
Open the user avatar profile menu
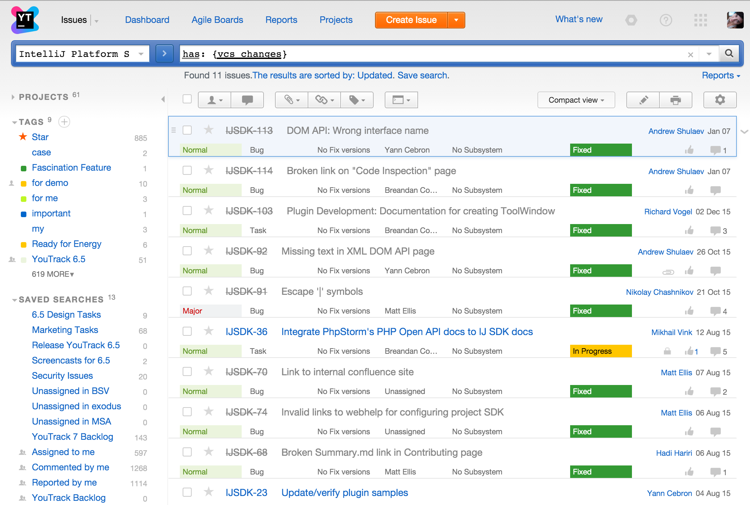point(735,20)
